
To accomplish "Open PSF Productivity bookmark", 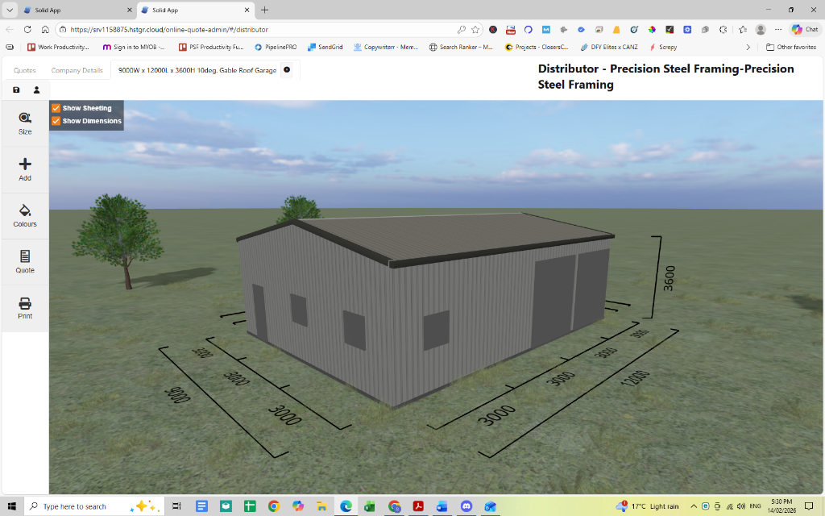I will 211,47.
